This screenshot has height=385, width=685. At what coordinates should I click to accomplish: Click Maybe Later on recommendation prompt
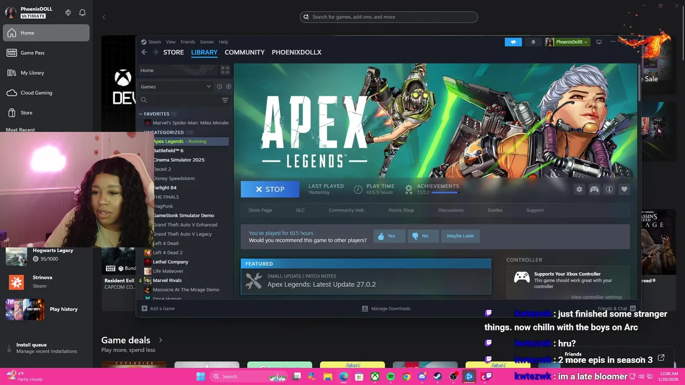460,236
